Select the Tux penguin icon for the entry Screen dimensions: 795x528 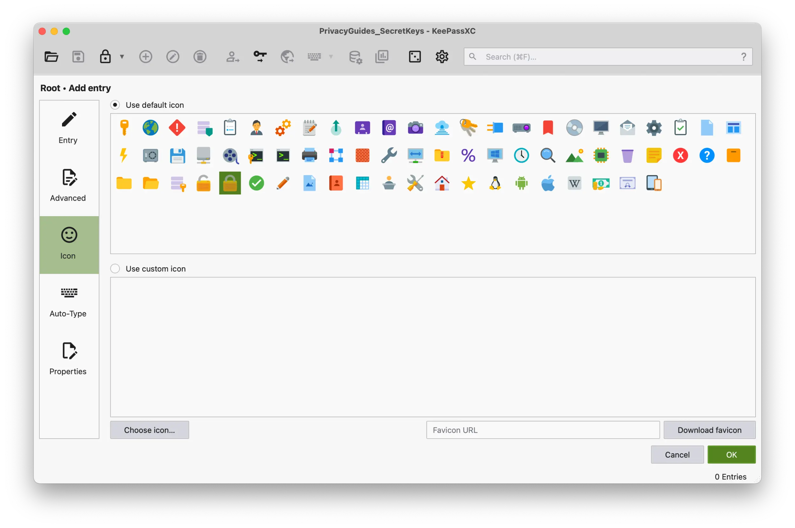pyautogui.click(x=495, y=183)
